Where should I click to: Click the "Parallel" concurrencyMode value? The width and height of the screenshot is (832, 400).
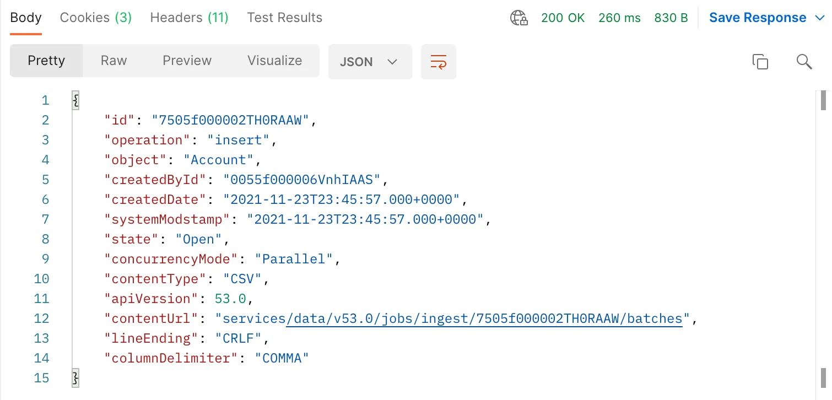tap(294, 259)
